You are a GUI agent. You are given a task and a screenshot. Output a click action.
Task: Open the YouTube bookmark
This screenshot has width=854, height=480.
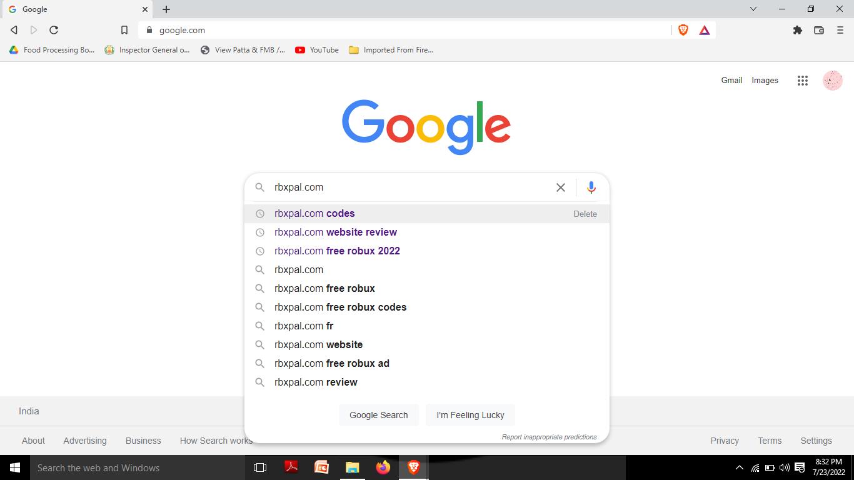[317, 50]
